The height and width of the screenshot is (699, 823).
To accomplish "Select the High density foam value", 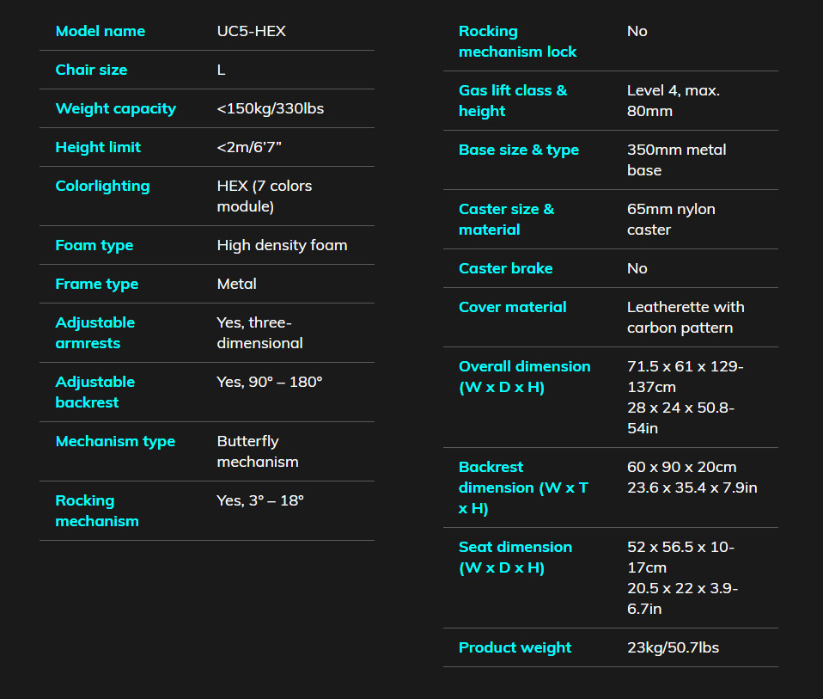I will pos(283,245).
